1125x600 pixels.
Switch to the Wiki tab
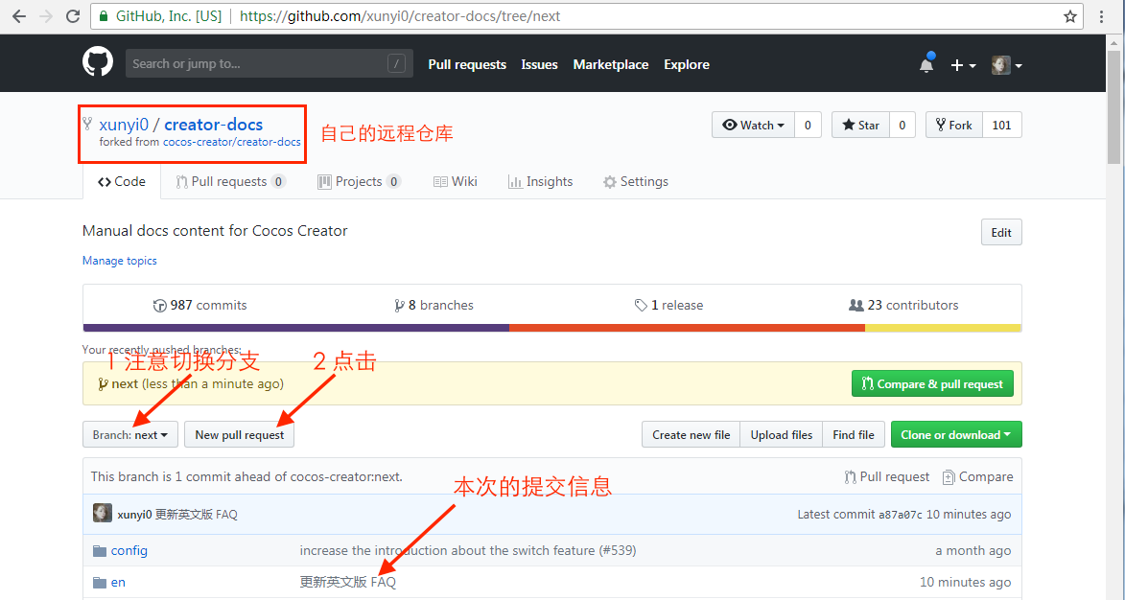[456, 182]
